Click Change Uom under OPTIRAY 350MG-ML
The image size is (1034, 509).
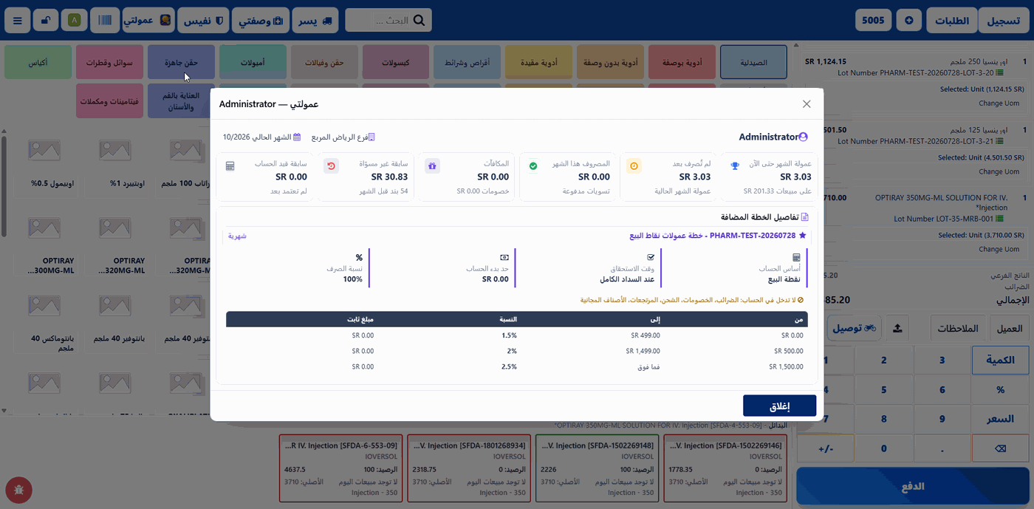click(999, 249)
